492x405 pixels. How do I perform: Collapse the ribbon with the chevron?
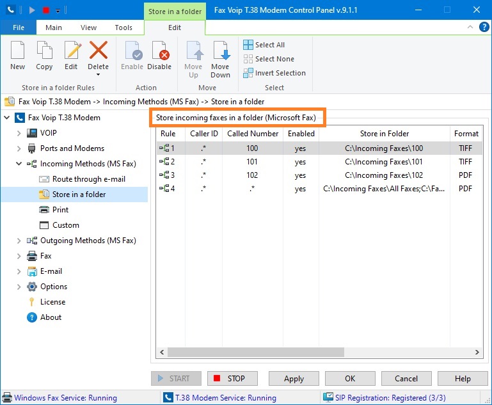click(470, 27)
